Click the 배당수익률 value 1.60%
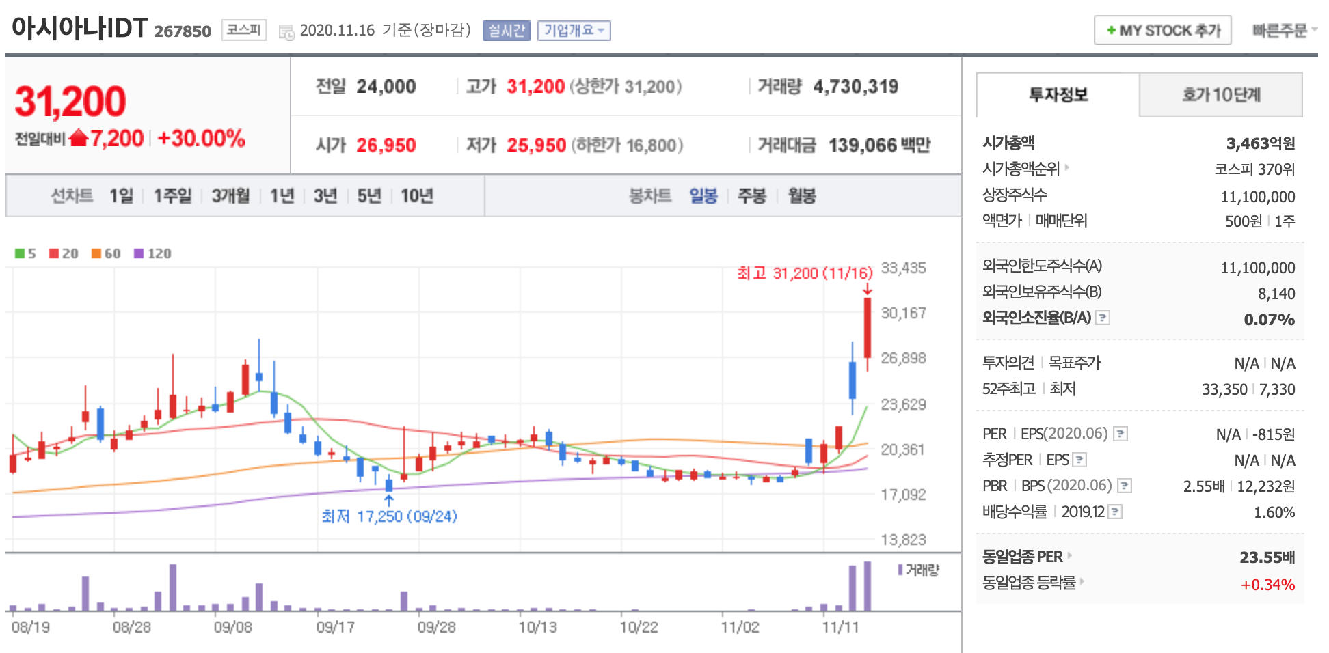The width and height of the screenshot is (1329, 653). 1274,512
